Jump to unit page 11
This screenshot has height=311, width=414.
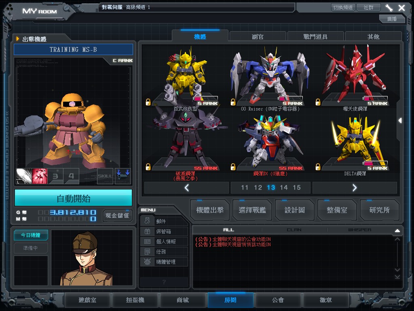pyautogui.click(x=245, y=187)
